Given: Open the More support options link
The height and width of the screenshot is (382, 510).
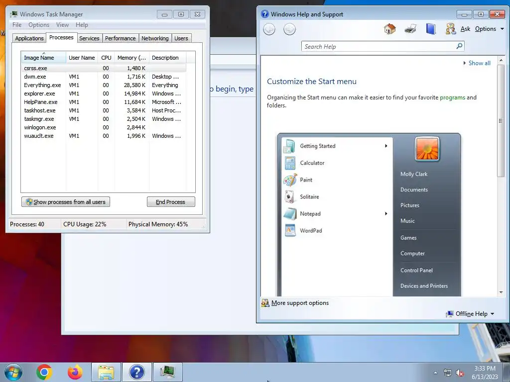Looking at the screenshot, I should [300, 303].
